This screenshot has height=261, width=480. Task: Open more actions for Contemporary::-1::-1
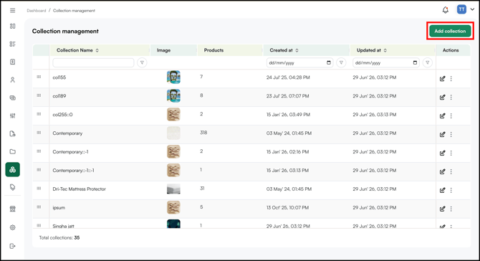451,171
